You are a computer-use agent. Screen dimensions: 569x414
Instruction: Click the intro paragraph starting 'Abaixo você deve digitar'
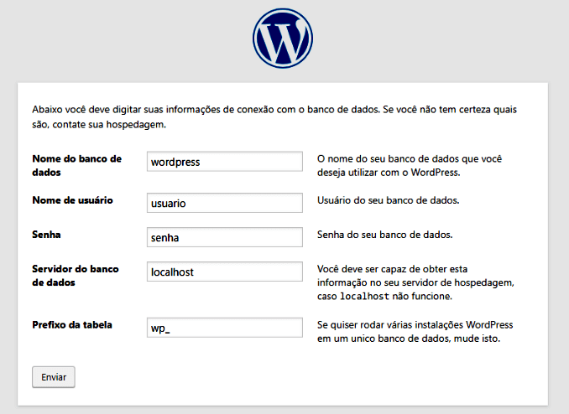274,116
